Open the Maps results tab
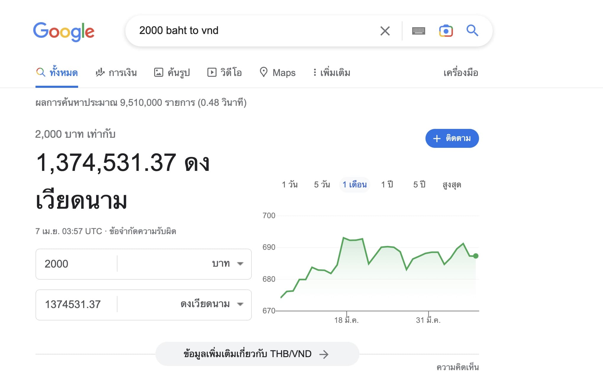603x379 pixels. click(x=278, y=73)
